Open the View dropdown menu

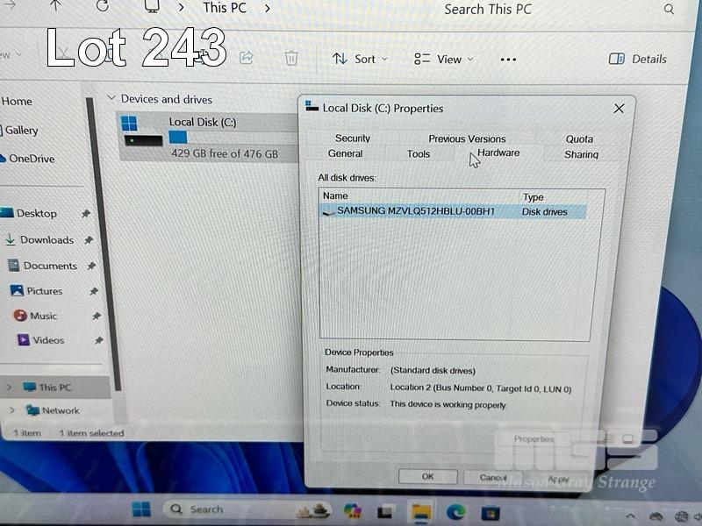point(444,59)
